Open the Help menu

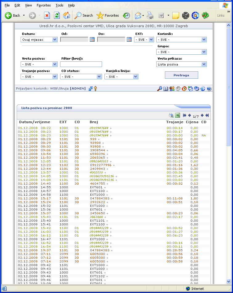[71, 5]
